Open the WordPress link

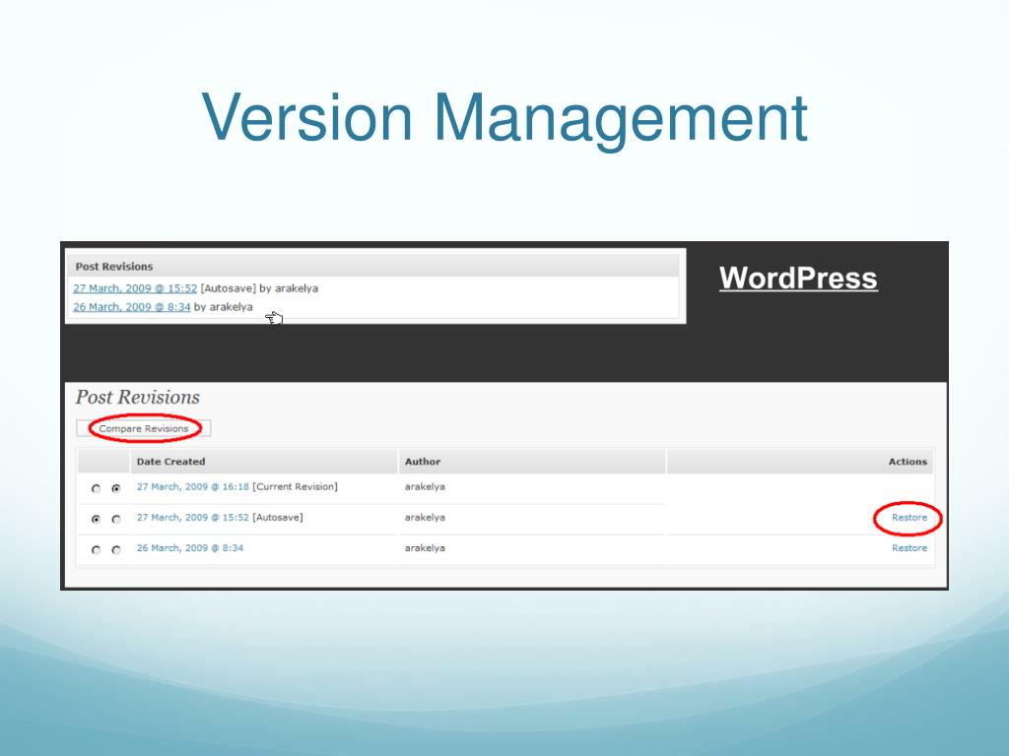[798, 279]
